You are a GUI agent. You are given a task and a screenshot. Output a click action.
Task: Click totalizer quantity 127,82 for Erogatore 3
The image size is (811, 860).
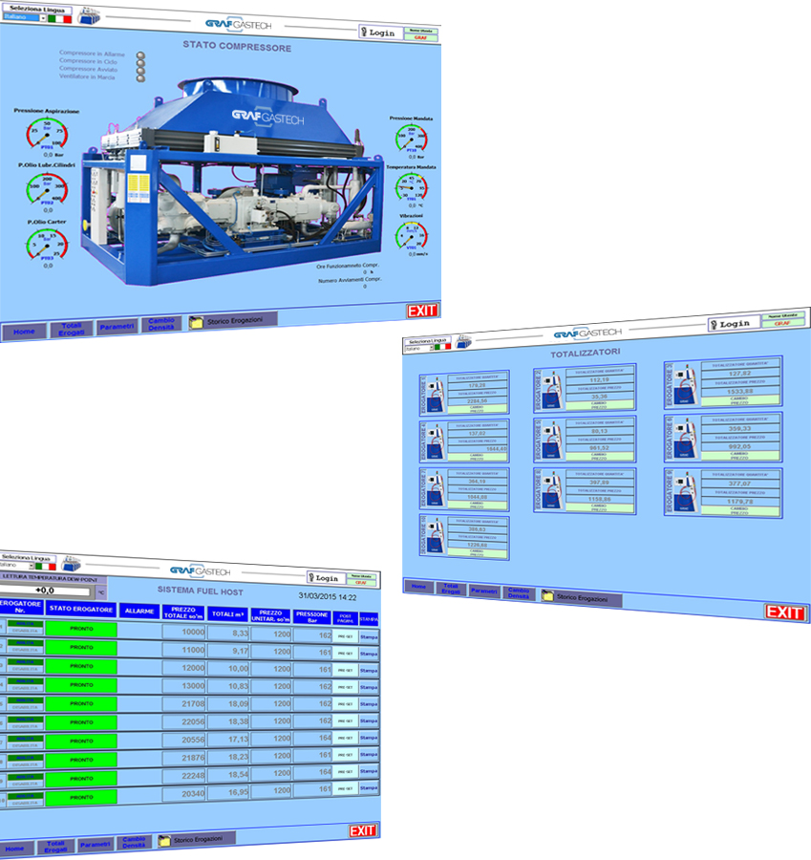[739, 374]
